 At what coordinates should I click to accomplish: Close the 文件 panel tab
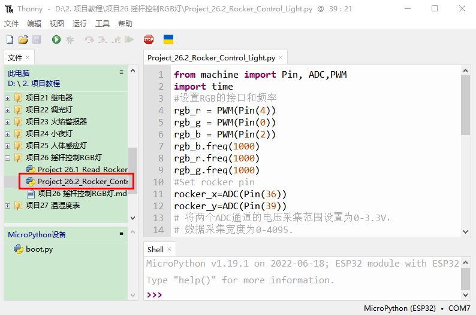[28, 58]
